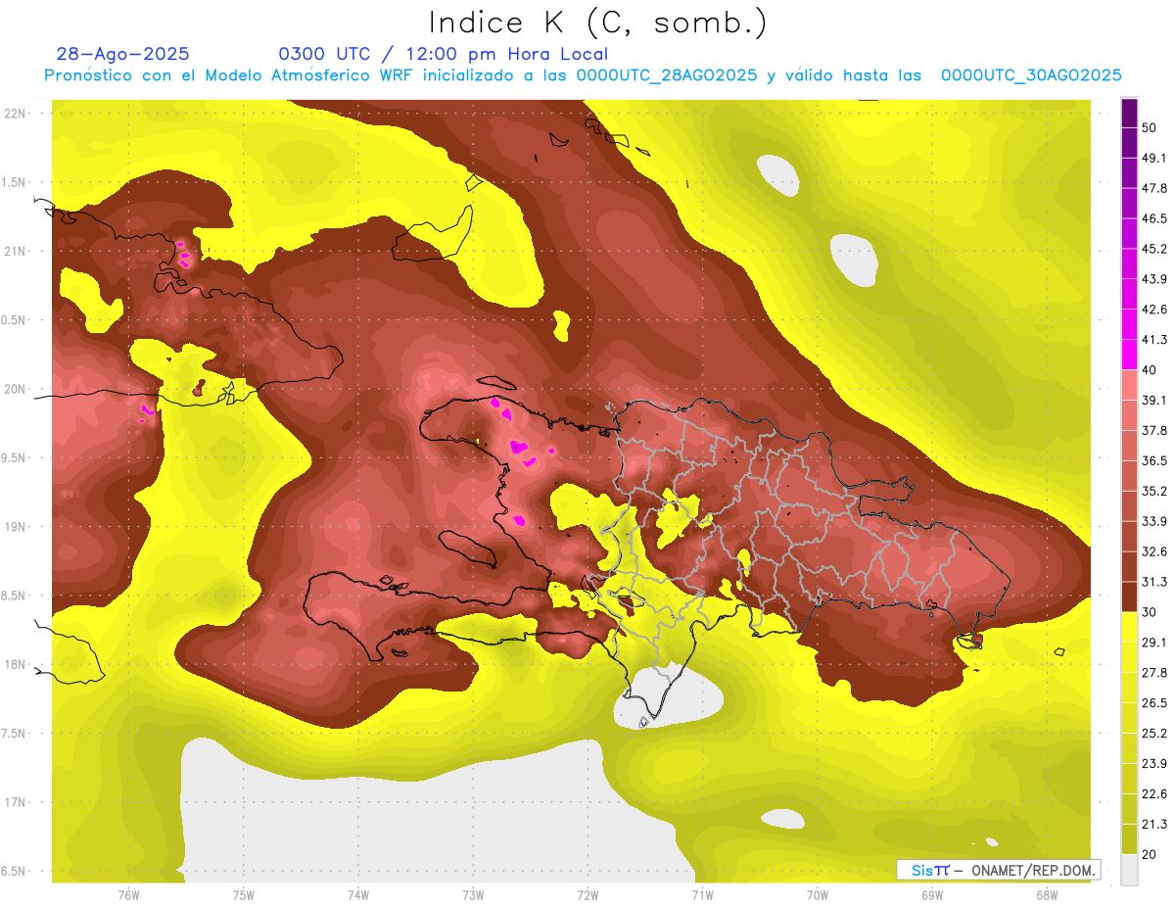Image resolution: width=1175 pixels, height=908 pixels.
Task: Click the '69W' longitude axis label
Action: (932, 895)
